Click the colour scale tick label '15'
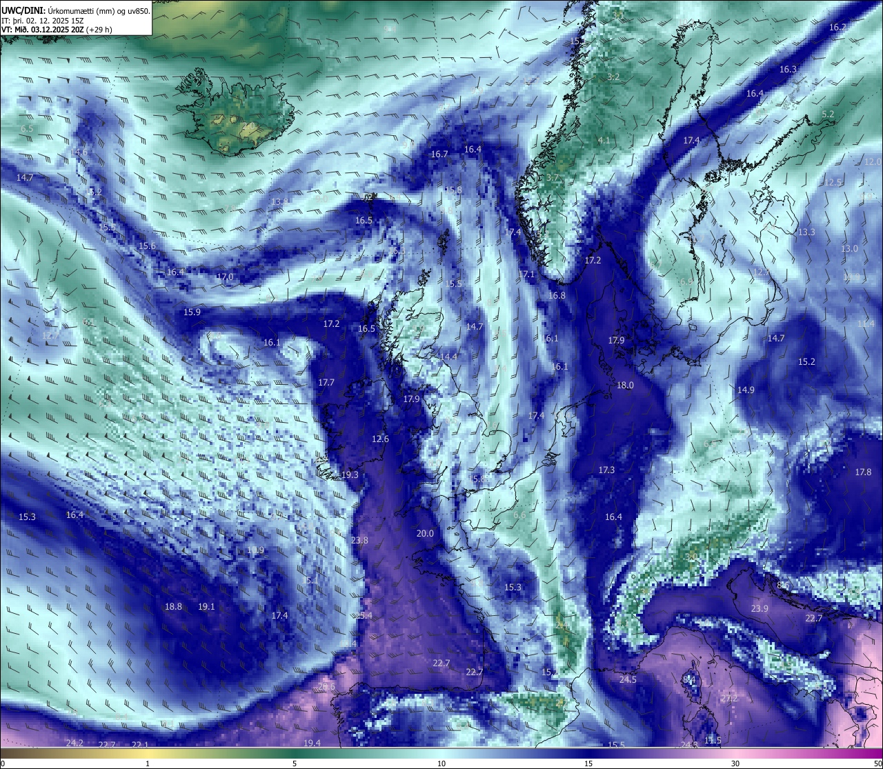This screenshot has height=769, width=883. 588,763
